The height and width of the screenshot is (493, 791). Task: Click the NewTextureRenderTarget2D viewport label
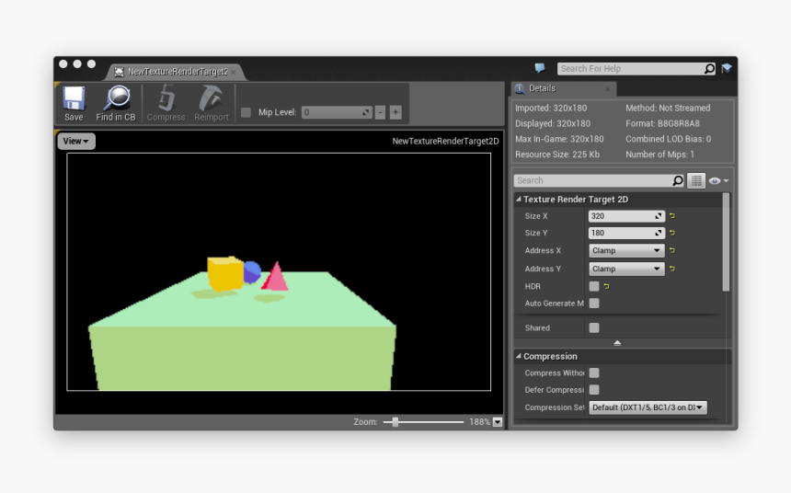click(x=445, y=142)
